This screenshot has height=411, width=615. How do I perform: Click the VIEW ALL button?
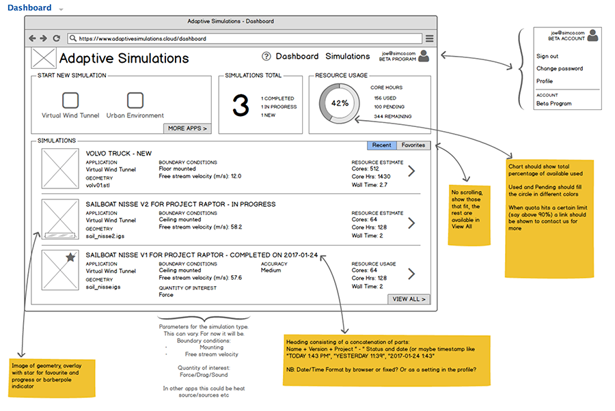click(x=409, y=299)
